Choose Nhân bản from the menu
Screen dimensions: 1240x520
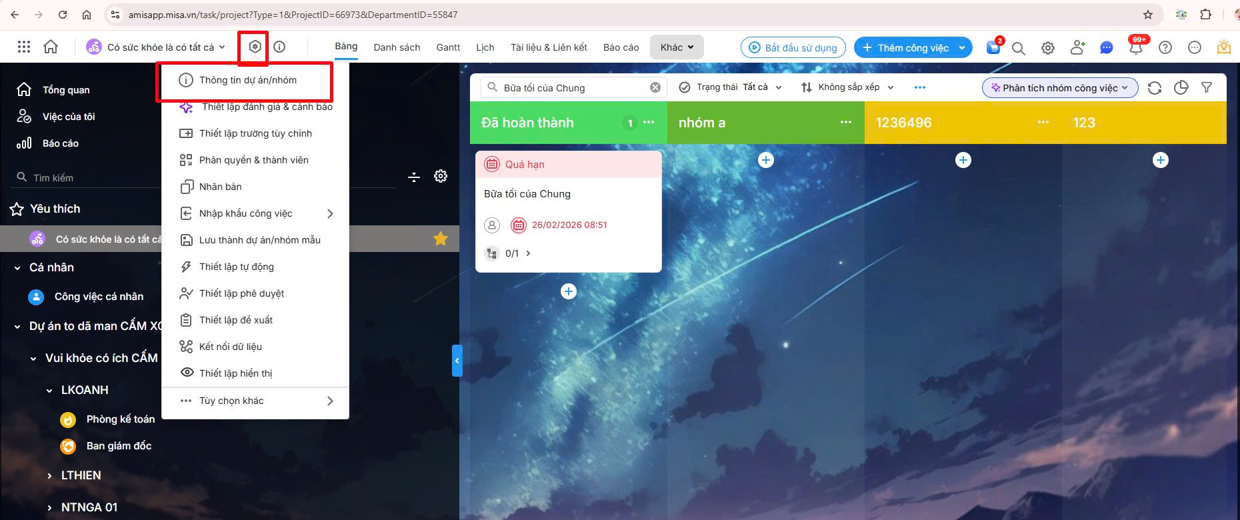255,187
